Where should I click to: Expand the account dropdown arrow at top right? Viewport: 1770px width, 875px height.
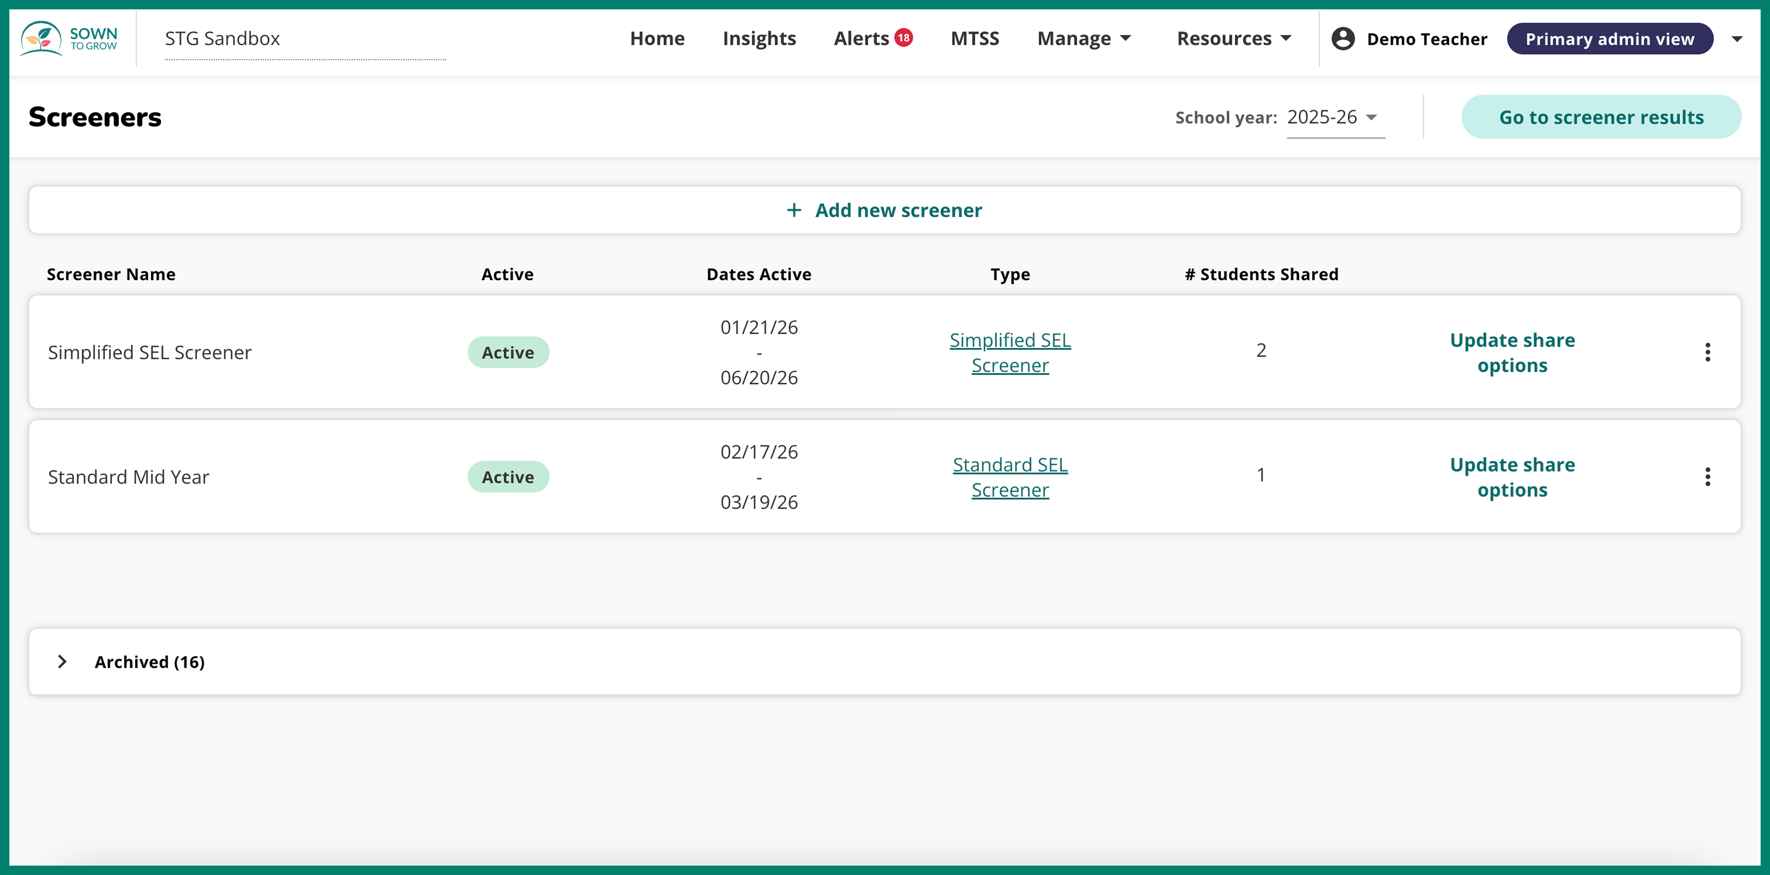pos(1736,39)
